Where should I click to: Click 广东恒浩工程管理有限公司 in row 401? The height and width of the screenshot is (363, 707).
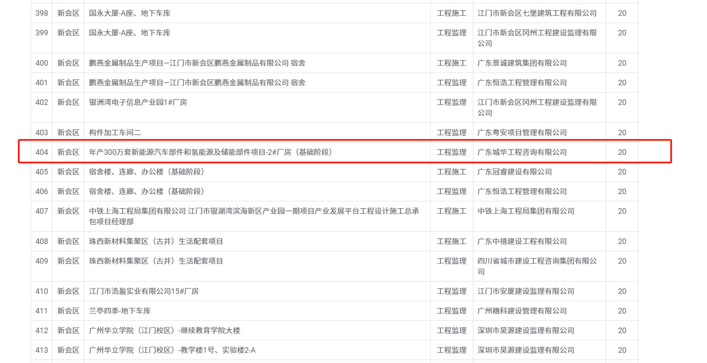(522, 83)
